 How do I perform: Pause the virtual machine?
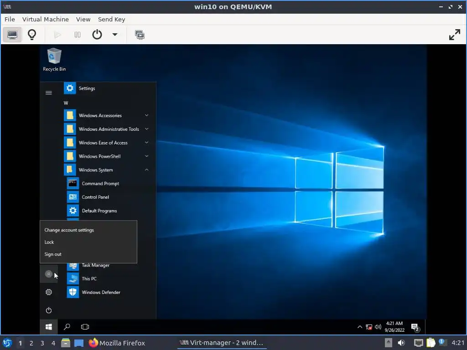[78, 35]
